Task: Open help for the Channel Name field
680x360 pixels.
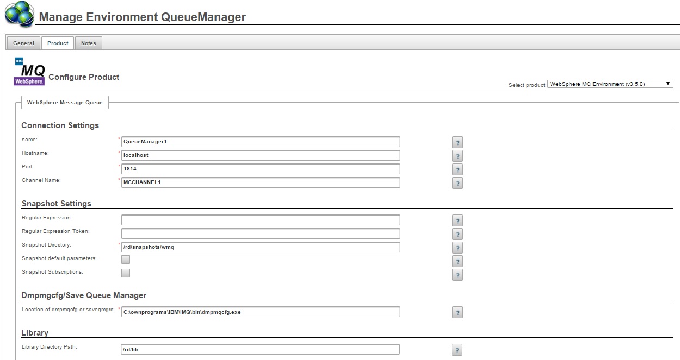Action: pos(458,184)
